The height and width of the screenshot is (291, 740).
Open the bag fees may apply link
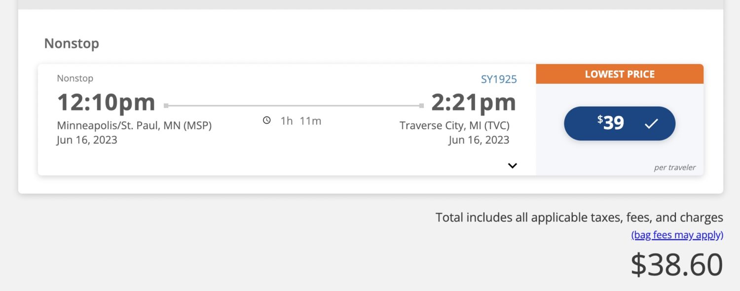click(x=677, y=235)
